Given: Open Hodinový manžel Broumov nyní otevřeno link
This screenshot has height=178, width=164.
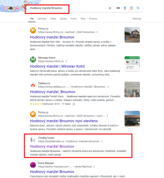Looking at the screenshot, I should [64, 121].
